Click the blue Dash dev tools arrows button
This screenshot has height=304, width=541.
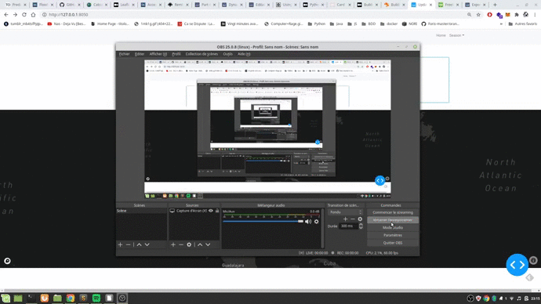517,265
